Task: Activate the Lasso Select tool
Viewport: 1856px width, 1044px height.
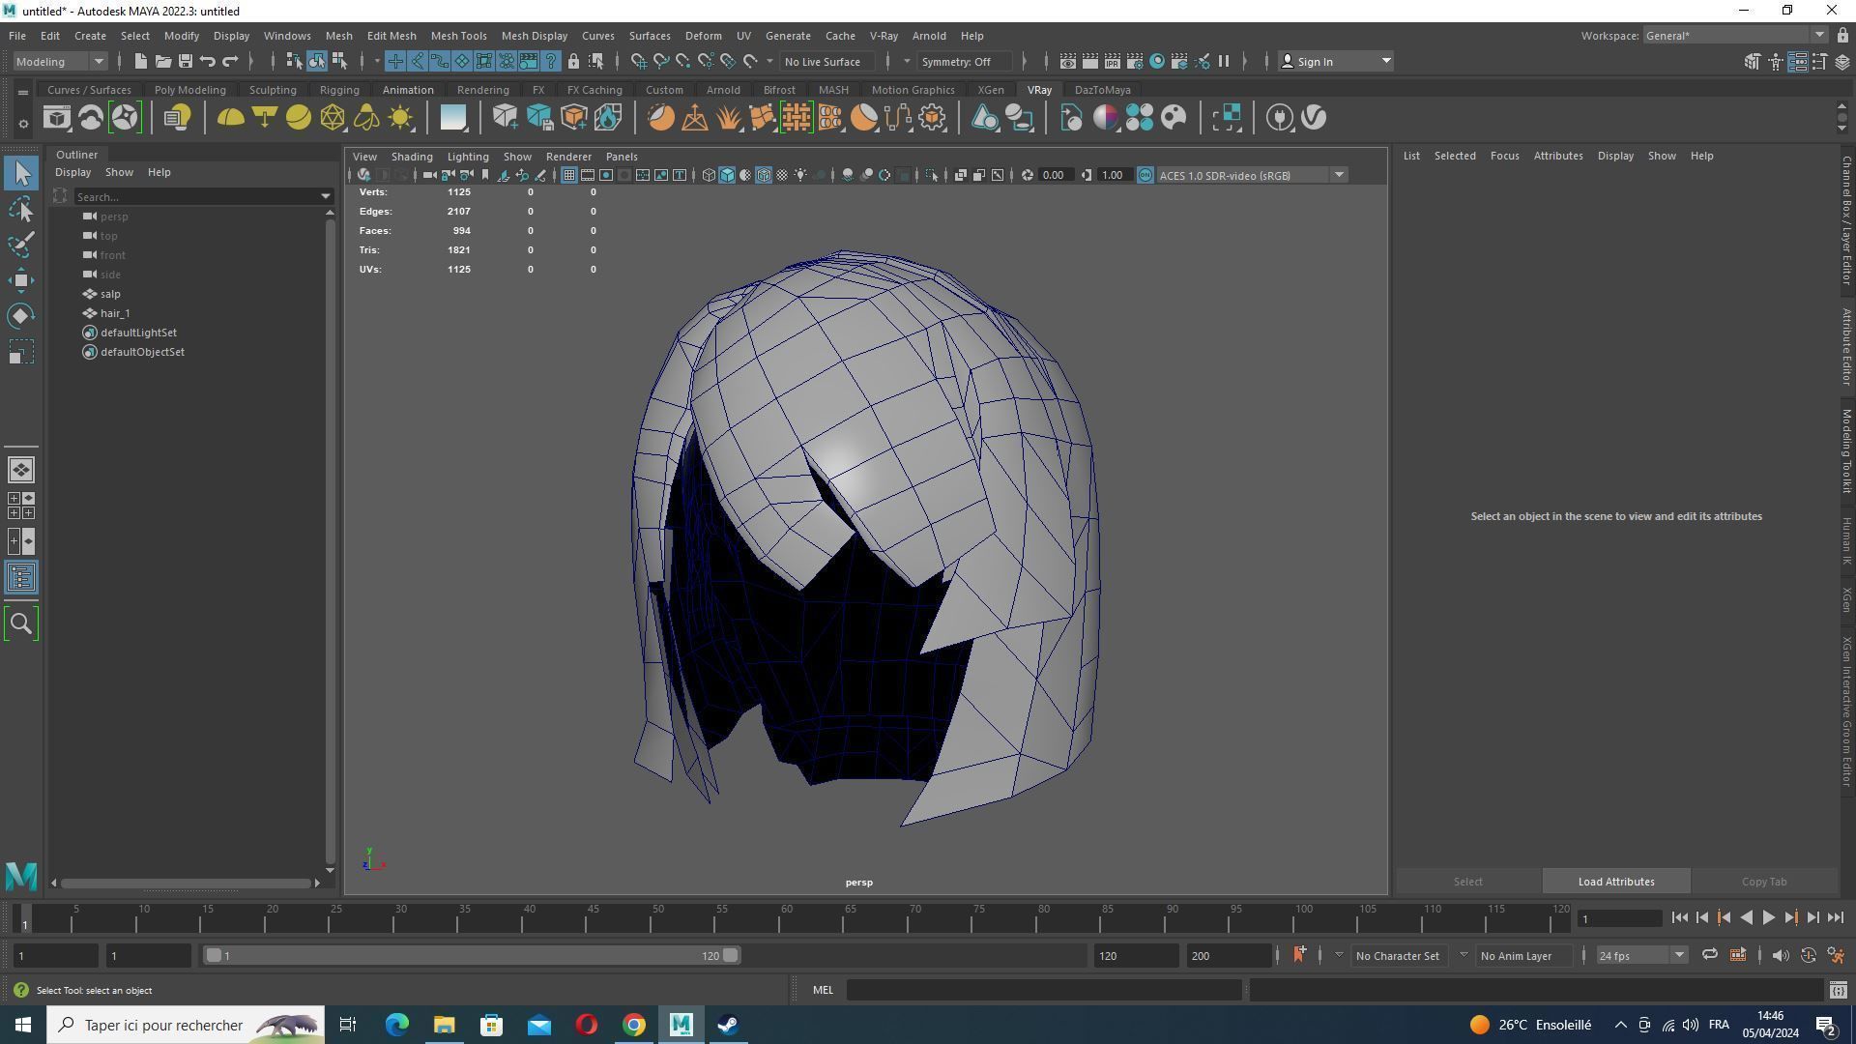Action: point(21,209)
